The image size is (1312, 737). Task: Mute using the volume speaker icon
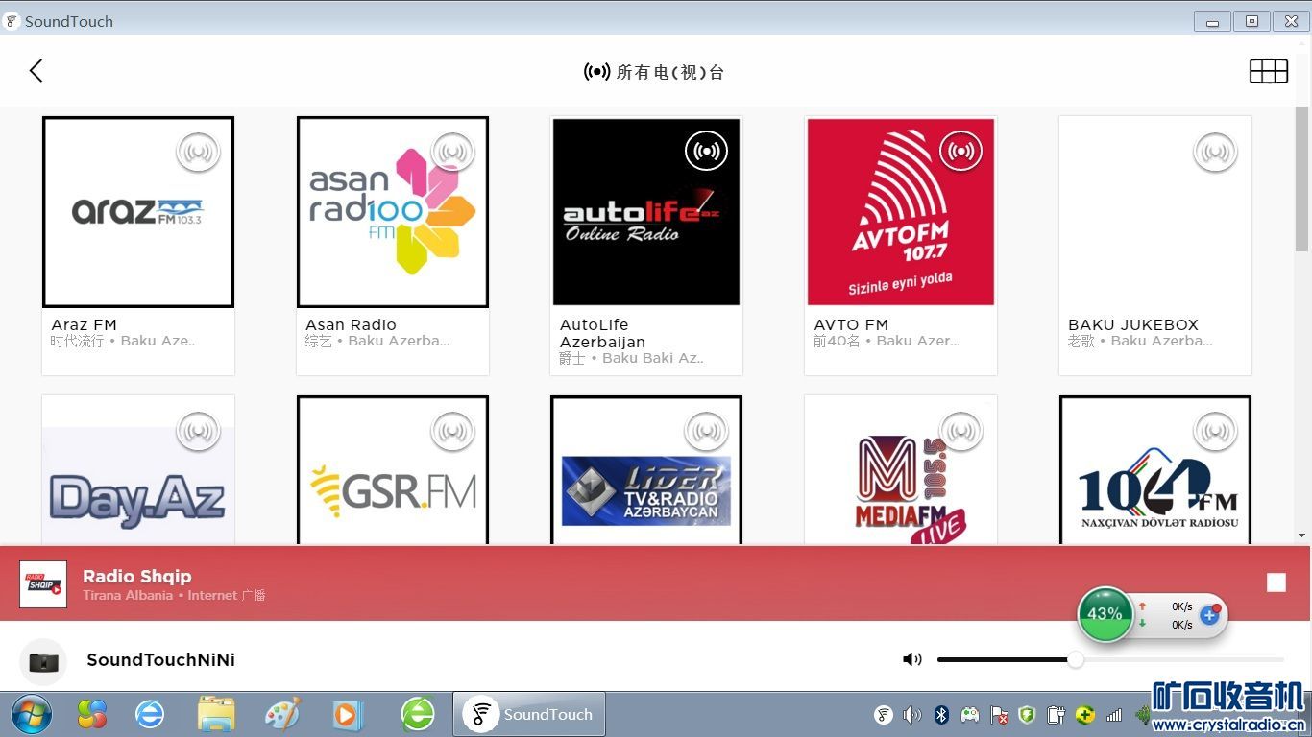pyautogui.click(x=911, y=659)
